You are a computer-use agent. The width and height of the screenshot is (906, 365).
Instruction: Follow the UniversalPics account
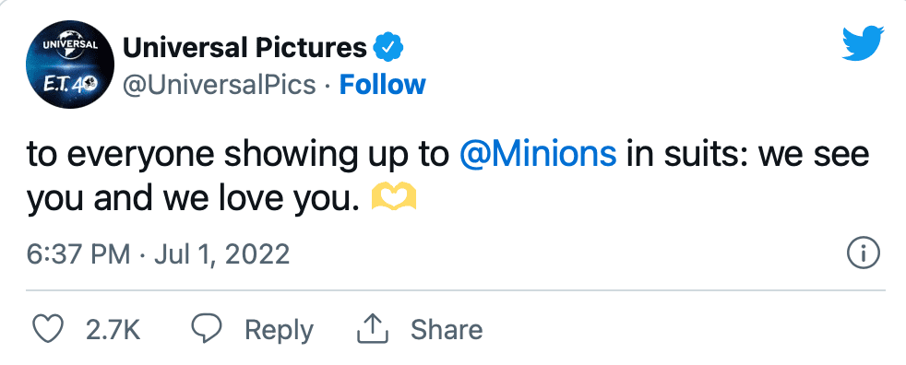[383, 85]
